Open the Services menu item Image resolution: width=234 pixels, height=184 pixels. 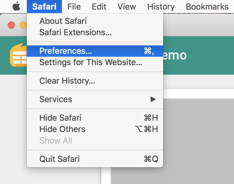coord(95,99)
